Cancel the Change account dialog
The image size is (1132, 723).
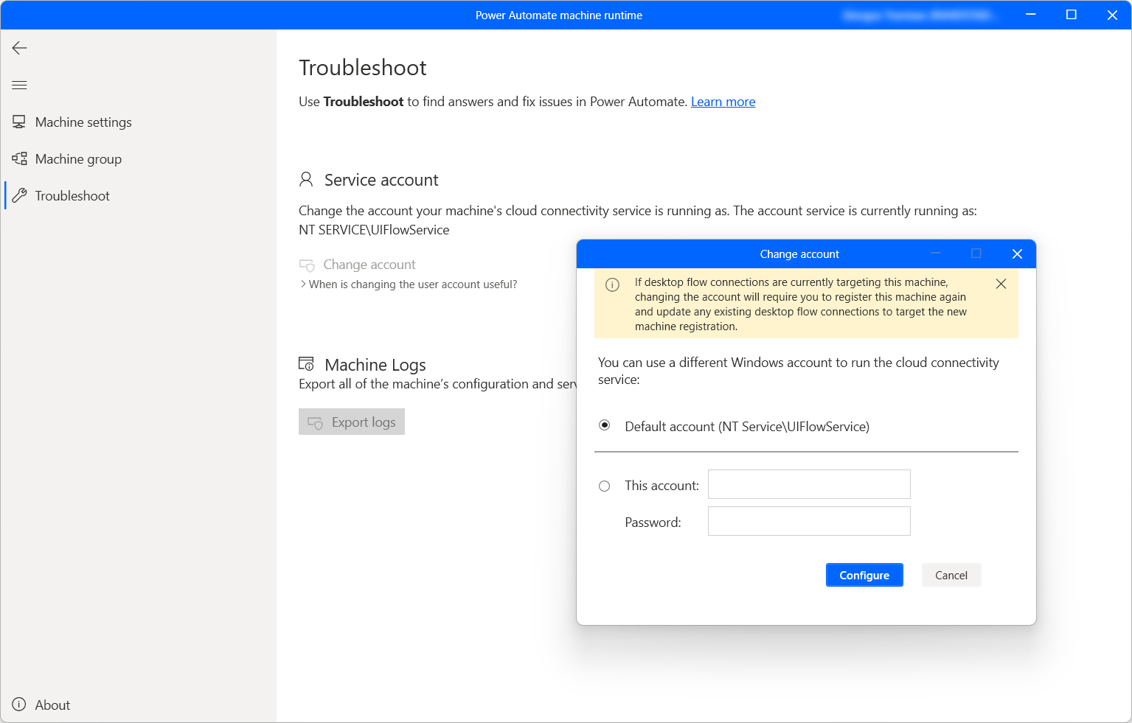951,575
